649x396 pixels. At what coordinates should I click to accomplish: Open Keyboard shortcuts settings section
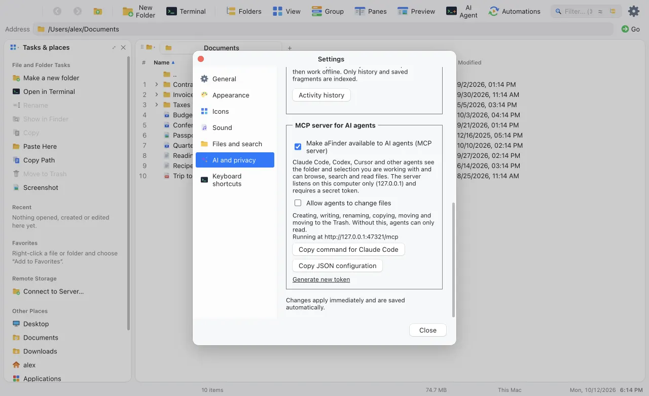point(235,180)
